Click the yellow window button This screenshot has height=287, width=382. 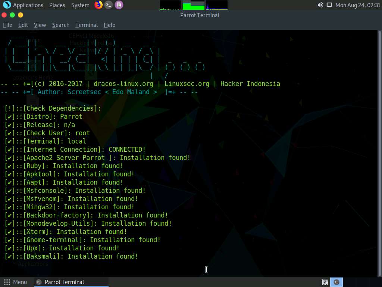point(21,15)
